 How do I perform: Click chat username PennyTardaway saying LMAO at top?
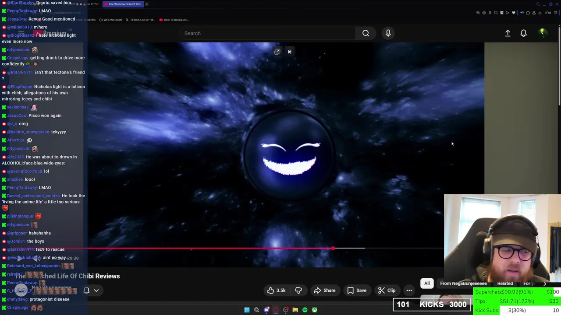click(x=22, y=11)
